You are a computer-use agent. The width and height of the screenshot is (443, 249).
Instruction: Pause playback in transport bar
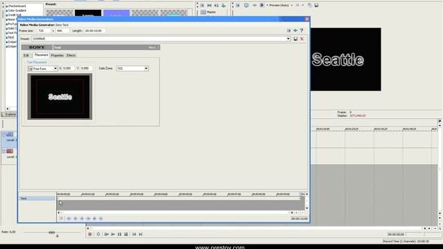(x=120, y=234)
